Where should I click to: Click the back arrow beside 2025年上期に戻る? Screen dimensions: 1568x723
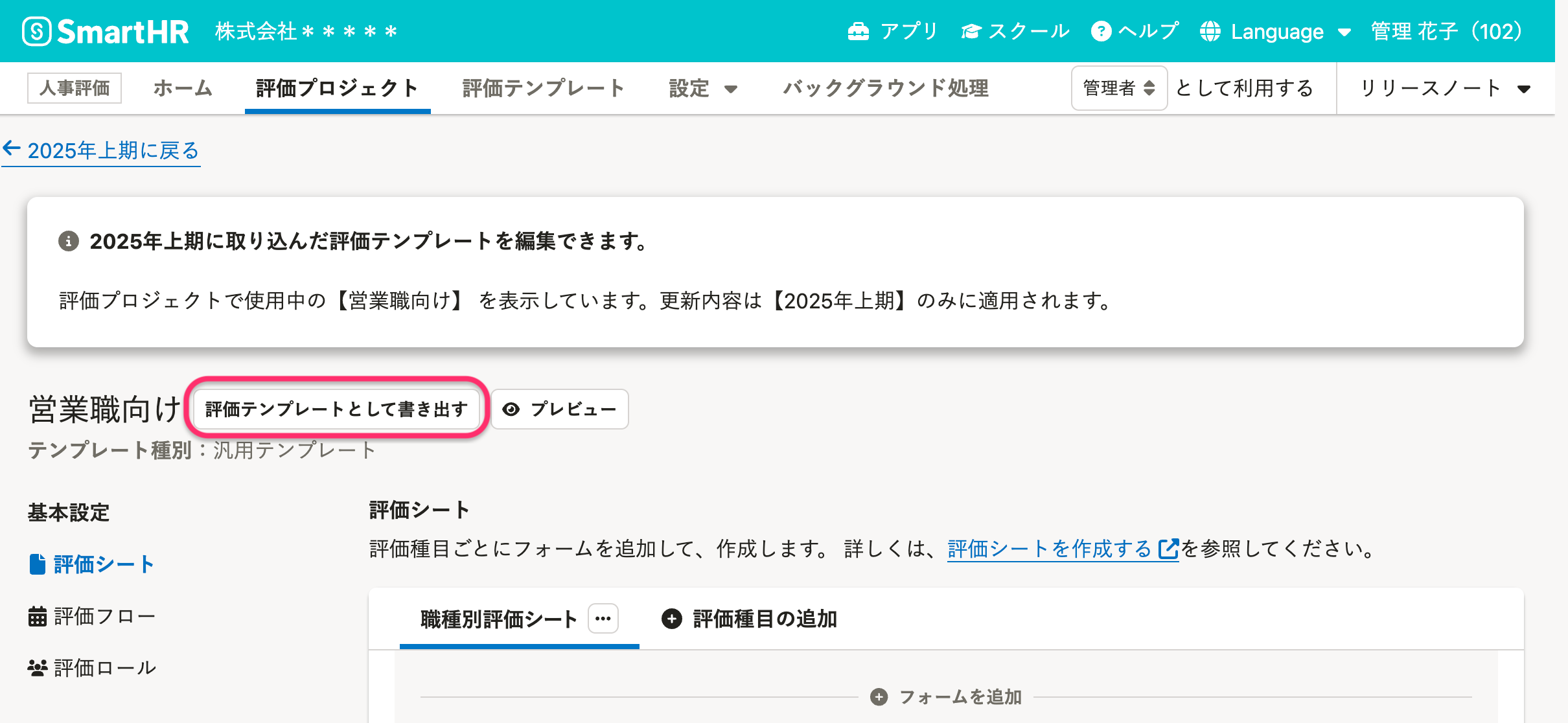click(11, 149)
